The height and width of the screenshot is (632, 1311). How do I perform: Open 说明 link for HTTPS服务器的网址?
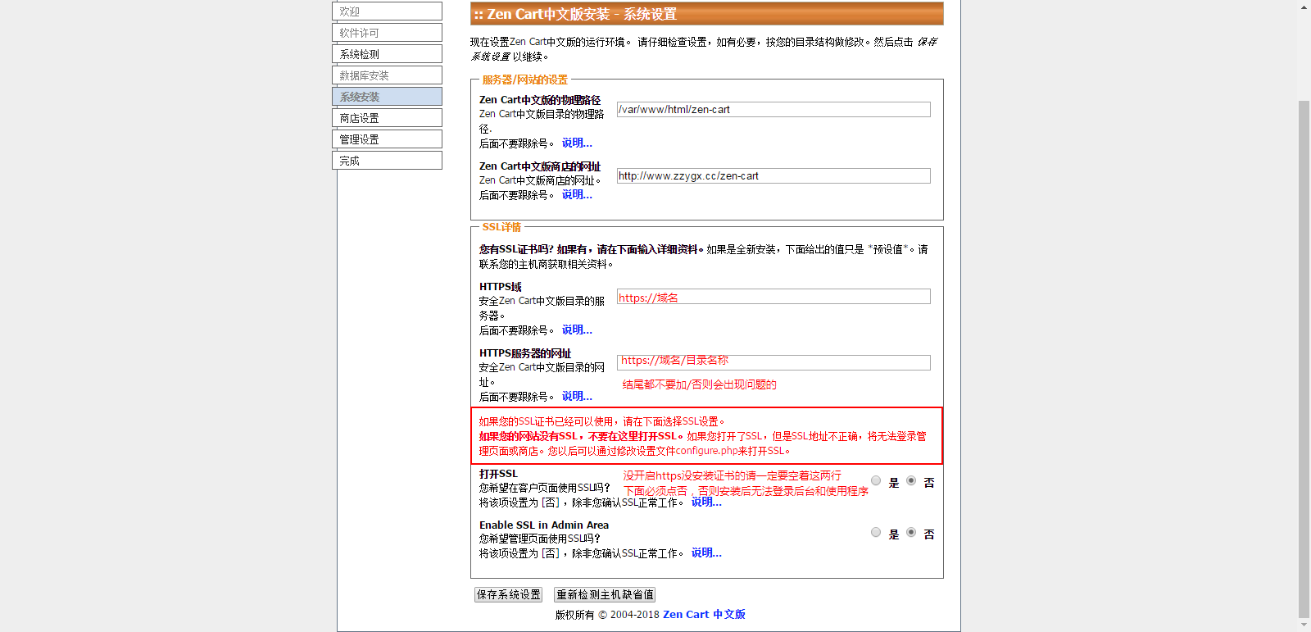click(577, 396)
